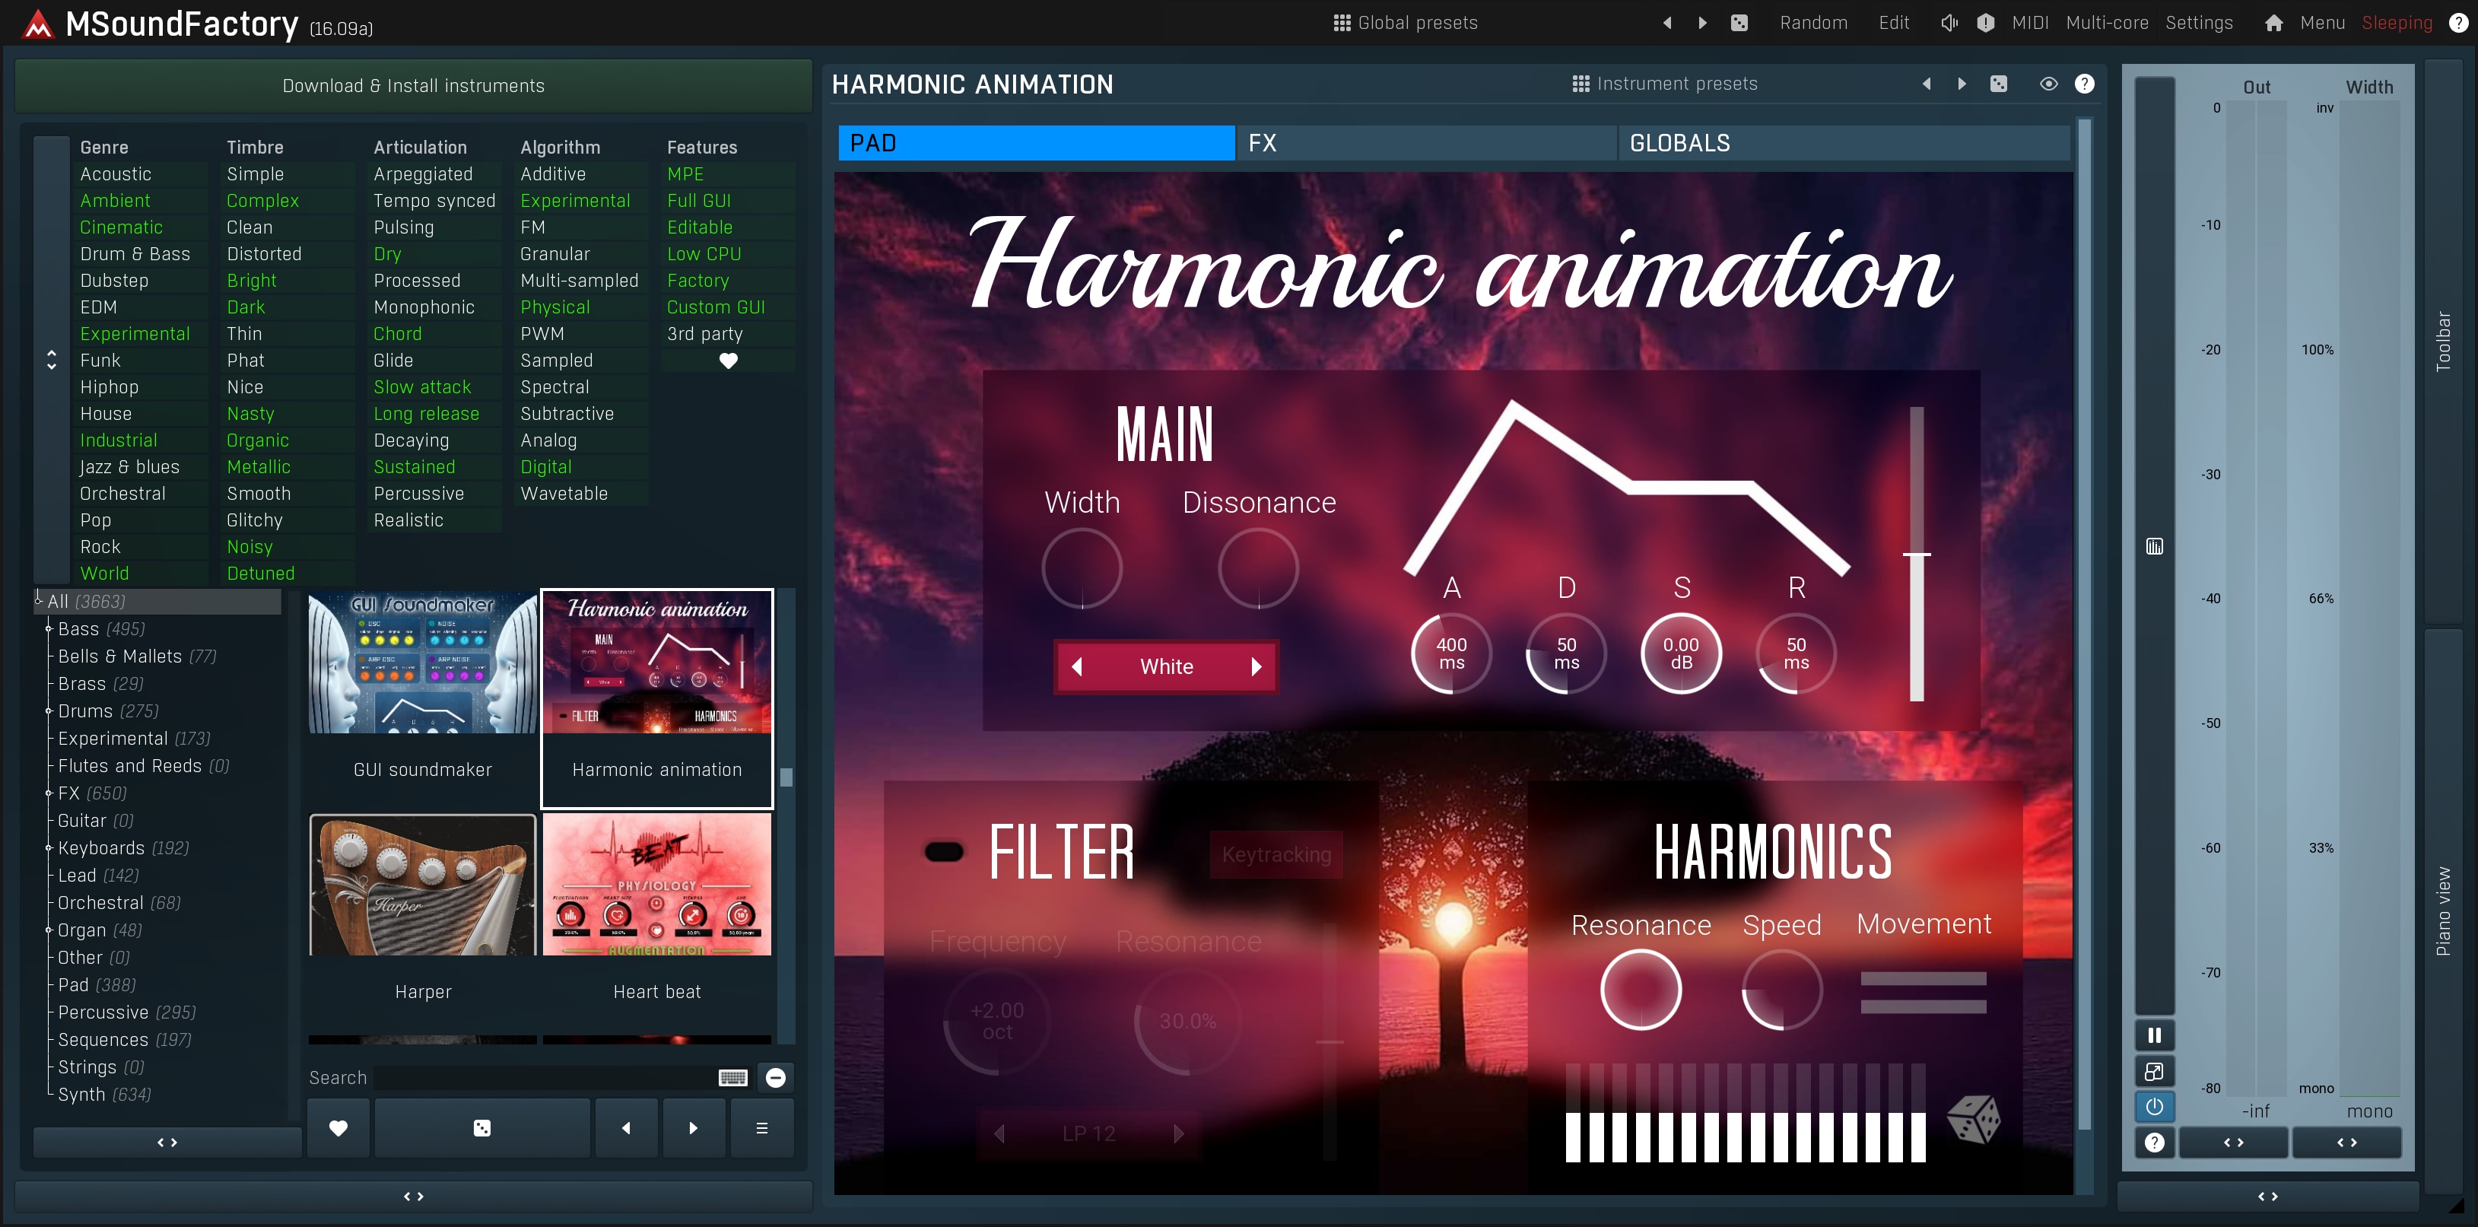2478x1227 pixels.
Task: Open Instrument presets grid
Action: (x=1665, y=84)
